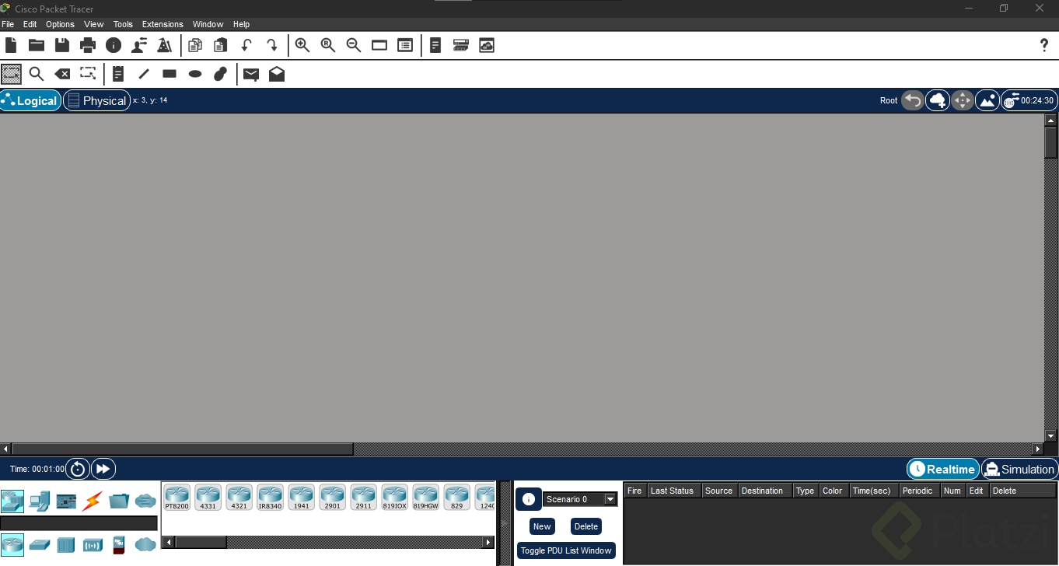
Task: Add a Simple PDU with the closed envelope
Action: pyautogui.click(x=251, y=74)
